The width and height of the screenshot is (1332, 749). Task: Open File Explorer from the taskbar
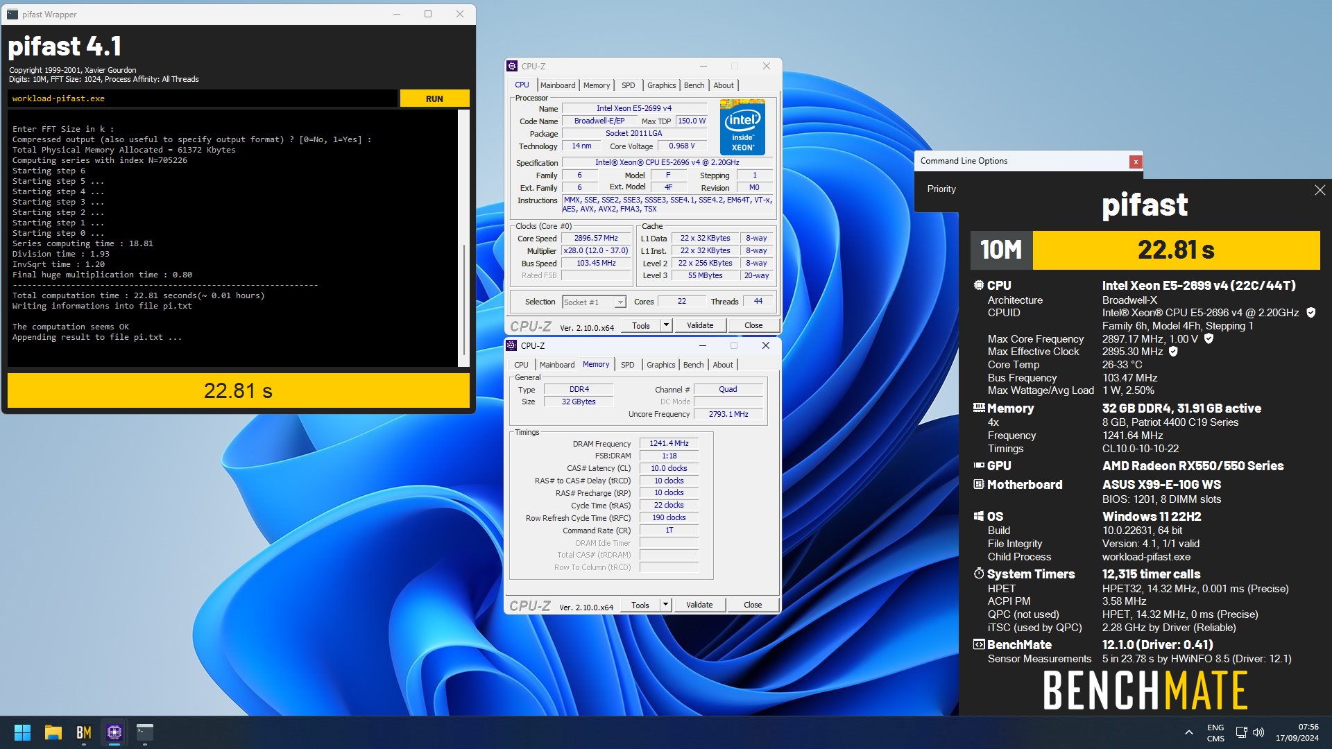tap(53, 732)
